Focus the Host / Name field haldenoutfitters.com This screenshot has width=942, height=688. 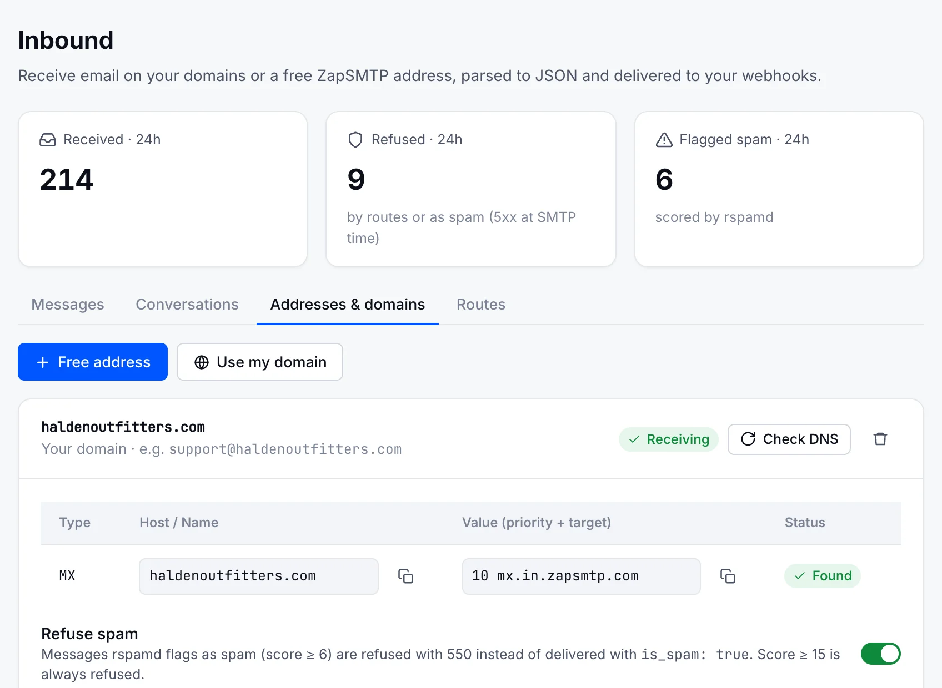[x=259, y=576]
